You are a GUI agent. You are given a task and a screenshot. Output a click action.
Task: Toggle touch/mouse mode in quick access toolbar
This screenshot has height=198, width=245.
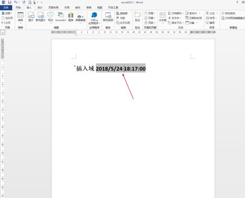pos(35,2)
